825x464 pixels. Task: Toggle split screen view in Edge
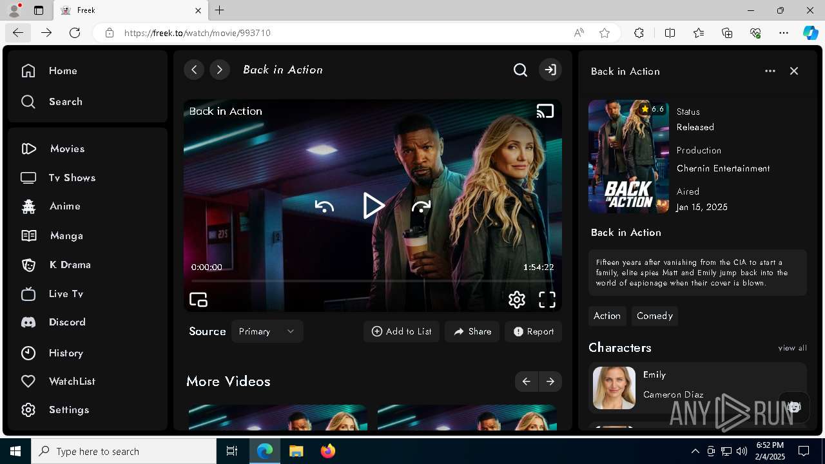coord(670,33)
